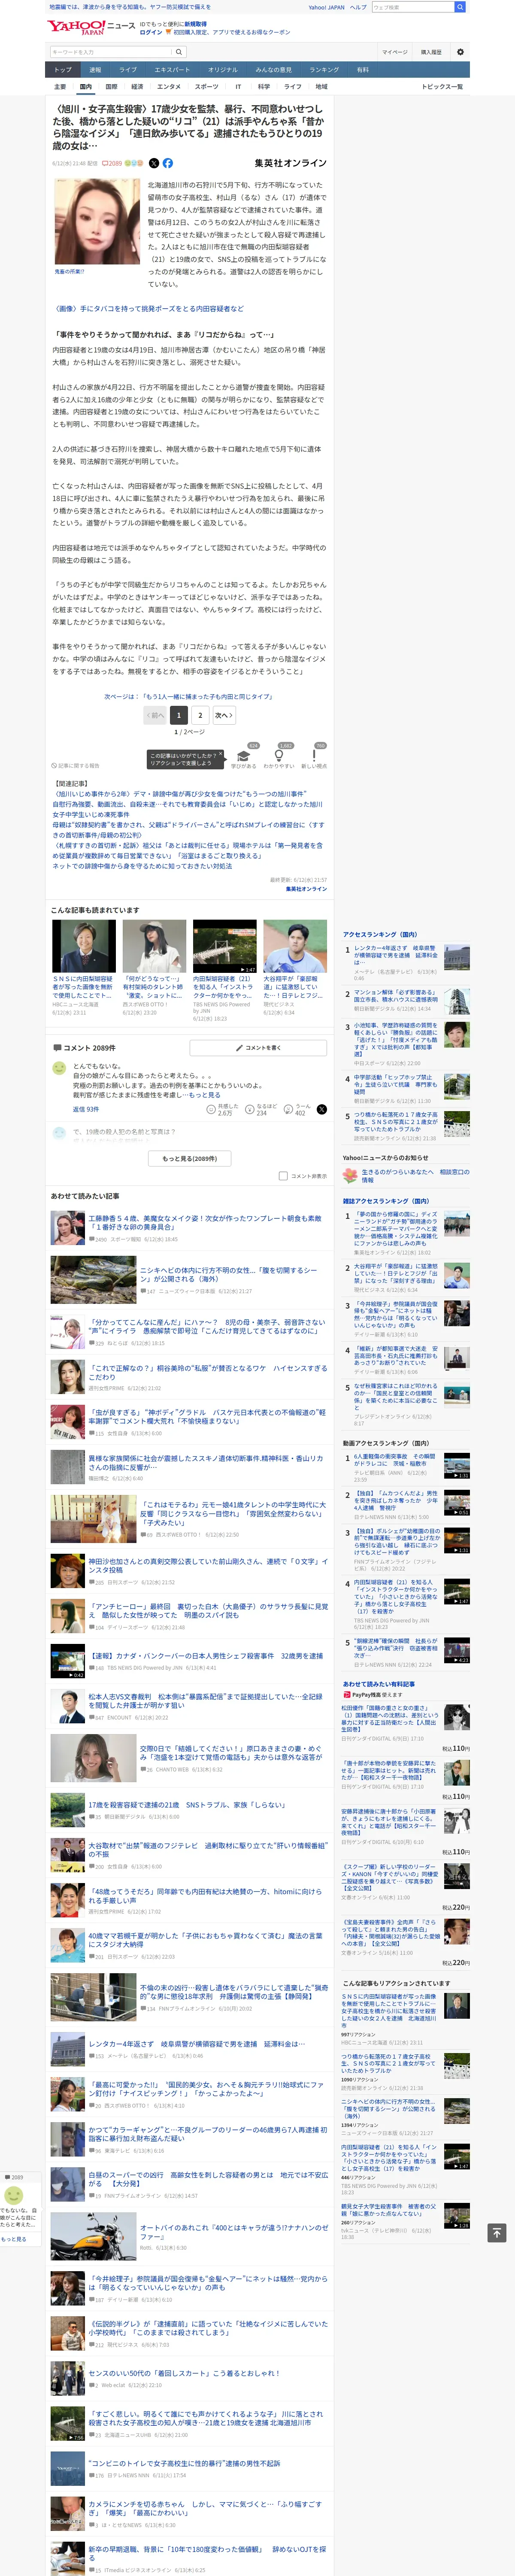The width and height of the screenshot is (515, 2576).
Task: Click the 次へ pagination button
Action: 224,715
